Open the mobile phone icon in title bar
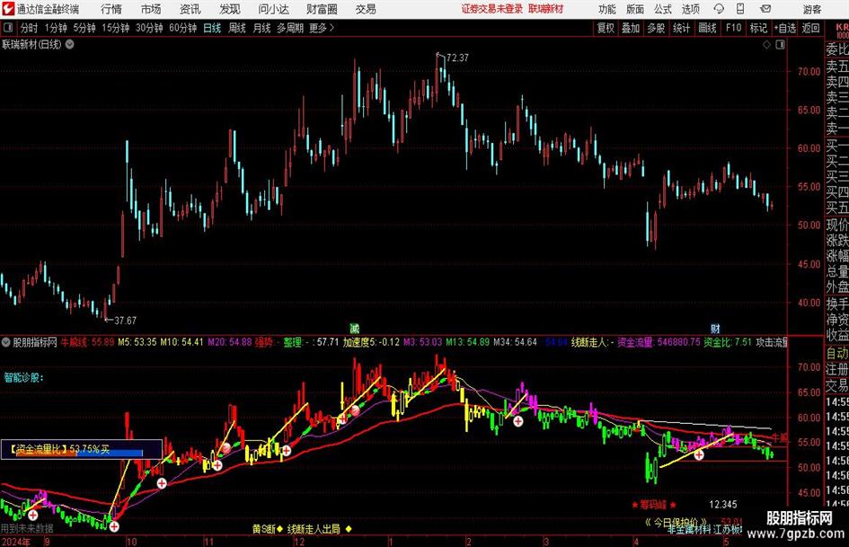The image size is (849, 547). 740,9
